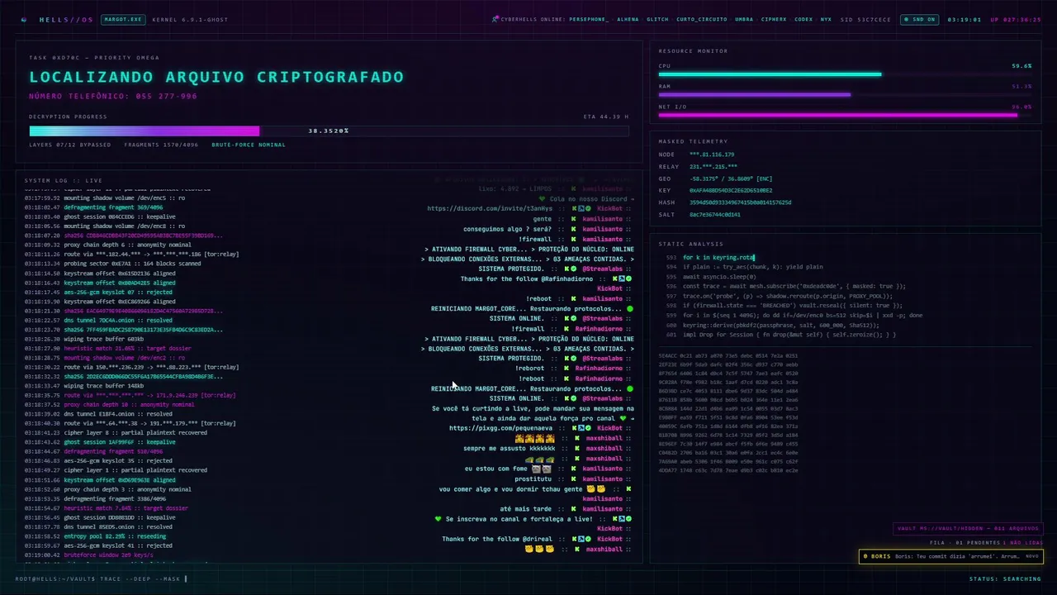Click the decryption progress bar

click(329, 131)
